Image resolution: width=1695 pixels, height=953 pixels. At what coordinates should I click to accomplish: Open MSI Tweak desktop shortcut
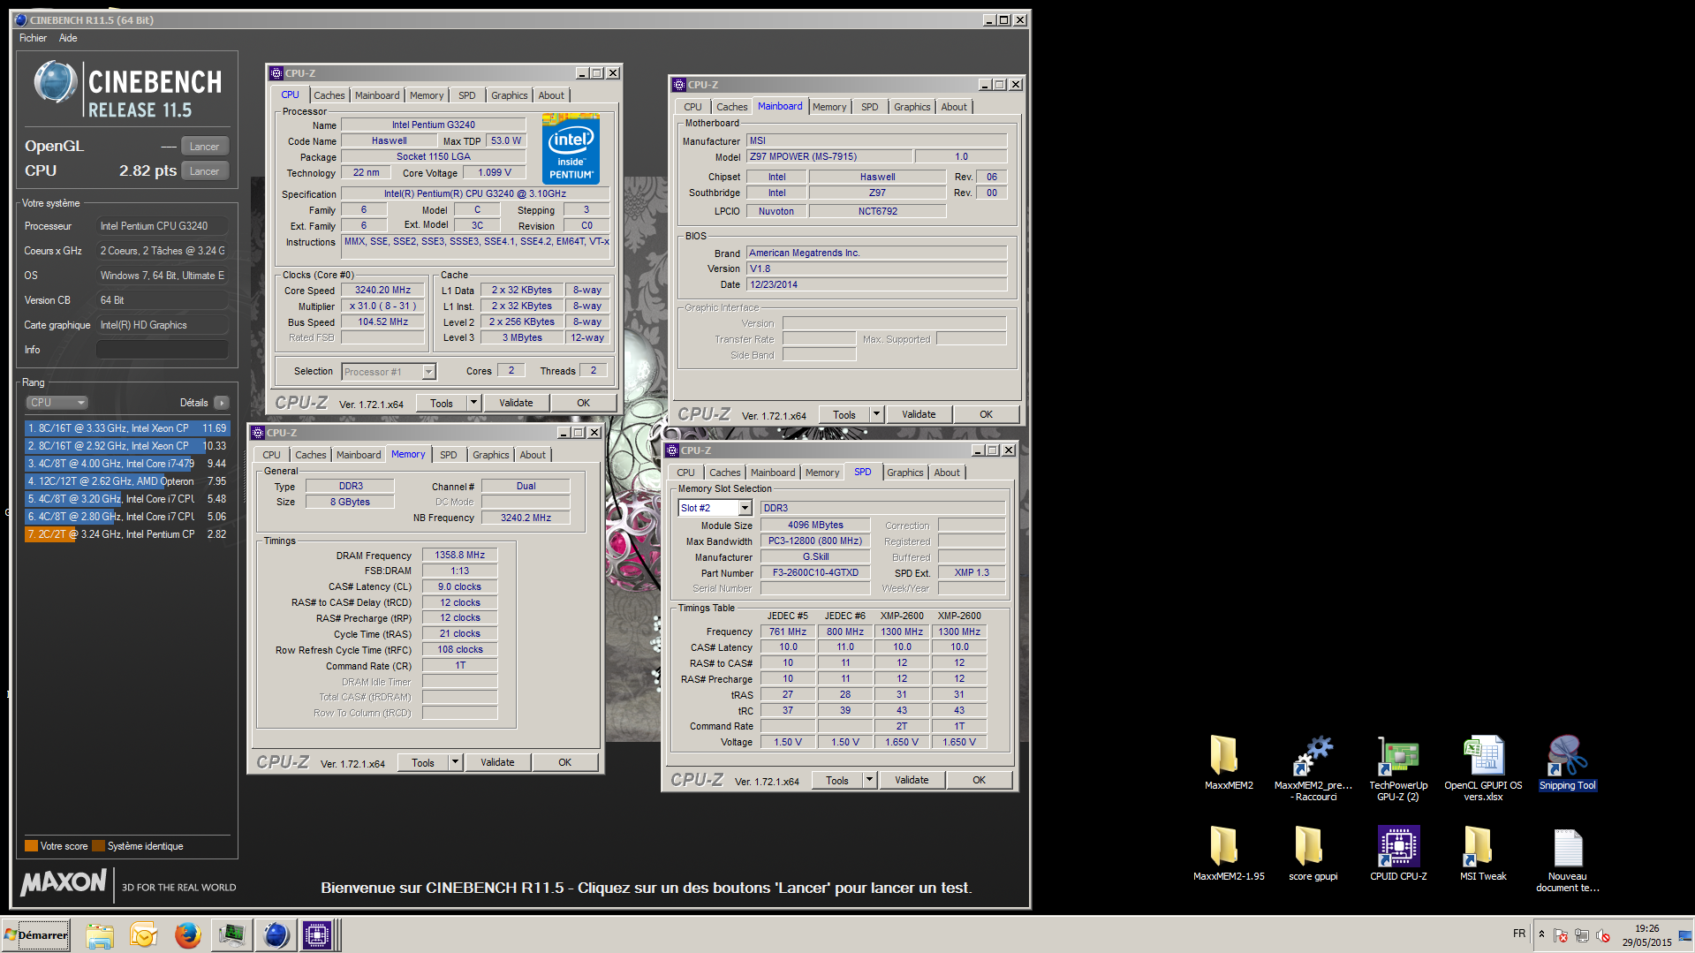tap(1479, 846)
